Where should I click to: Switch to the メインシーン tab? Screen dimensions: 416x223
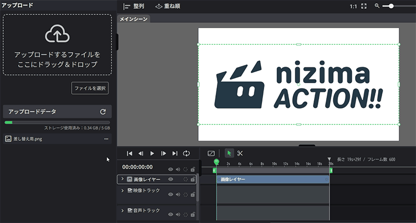134,19
